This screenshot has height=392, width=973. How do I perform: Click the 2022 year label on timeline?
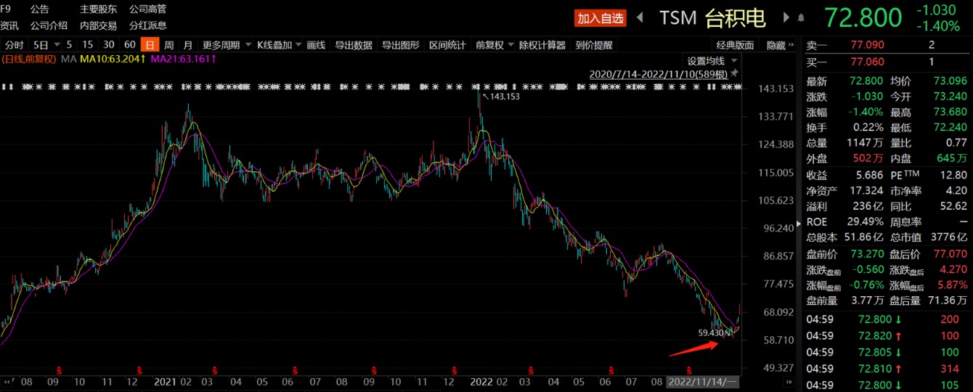pyautogui.click(x=481, y=381)
